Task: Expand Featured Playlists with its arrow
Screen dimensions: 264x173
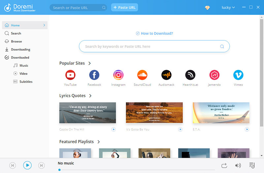Action: [99, 142]
